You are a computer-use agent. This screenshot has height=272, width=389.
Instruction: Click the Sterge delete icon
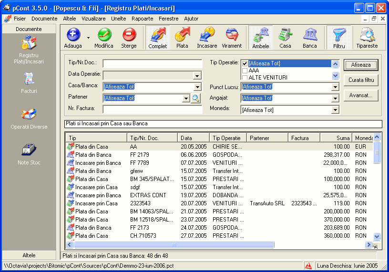pyautogui.click(x=129, y=35)
